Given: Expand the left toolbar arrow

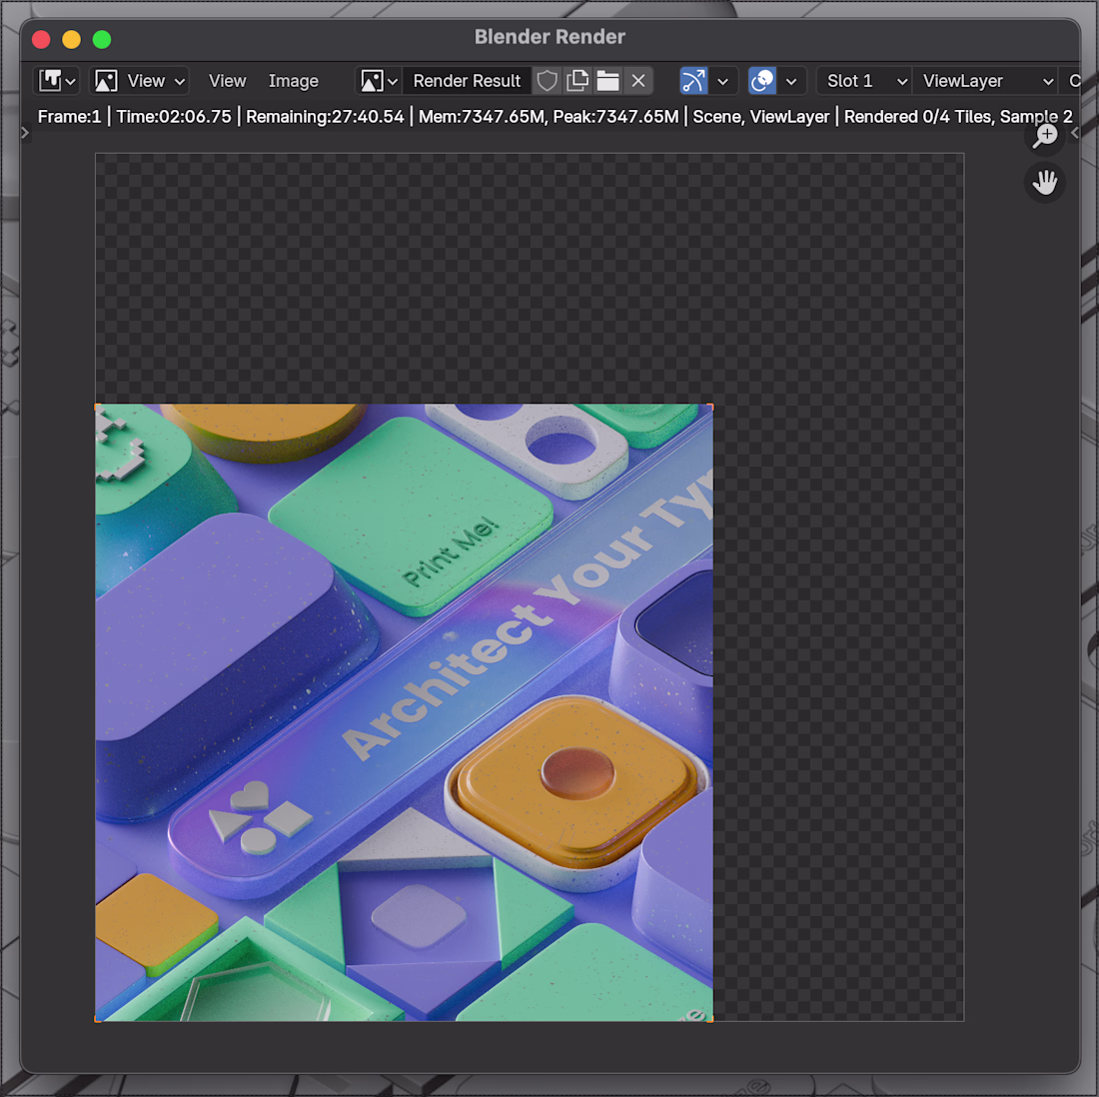Looking at the screenshot, I should pos(25,132).
